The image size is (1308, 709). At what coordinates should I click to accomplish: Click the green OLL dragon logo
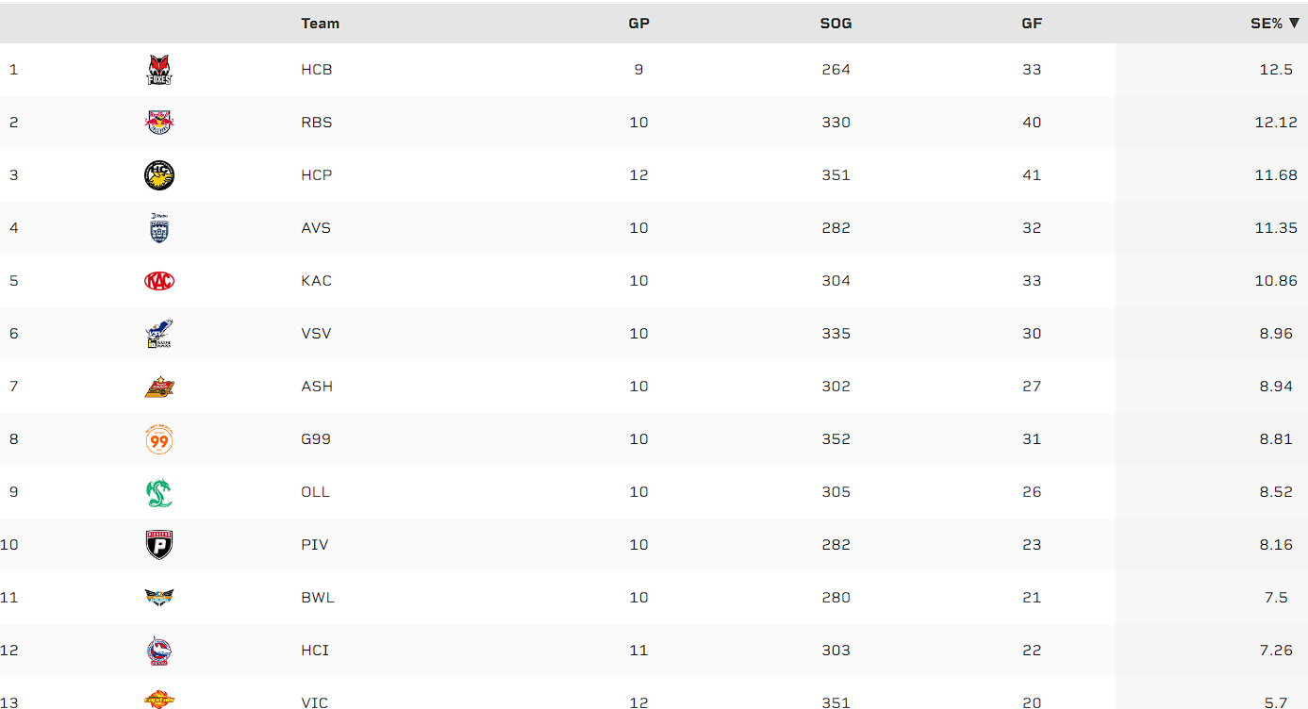click(x=159, y=492)
